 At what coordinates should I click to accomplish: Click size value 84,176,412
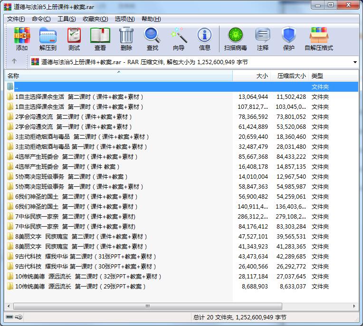pyautogui.click(x=253, y=226)
